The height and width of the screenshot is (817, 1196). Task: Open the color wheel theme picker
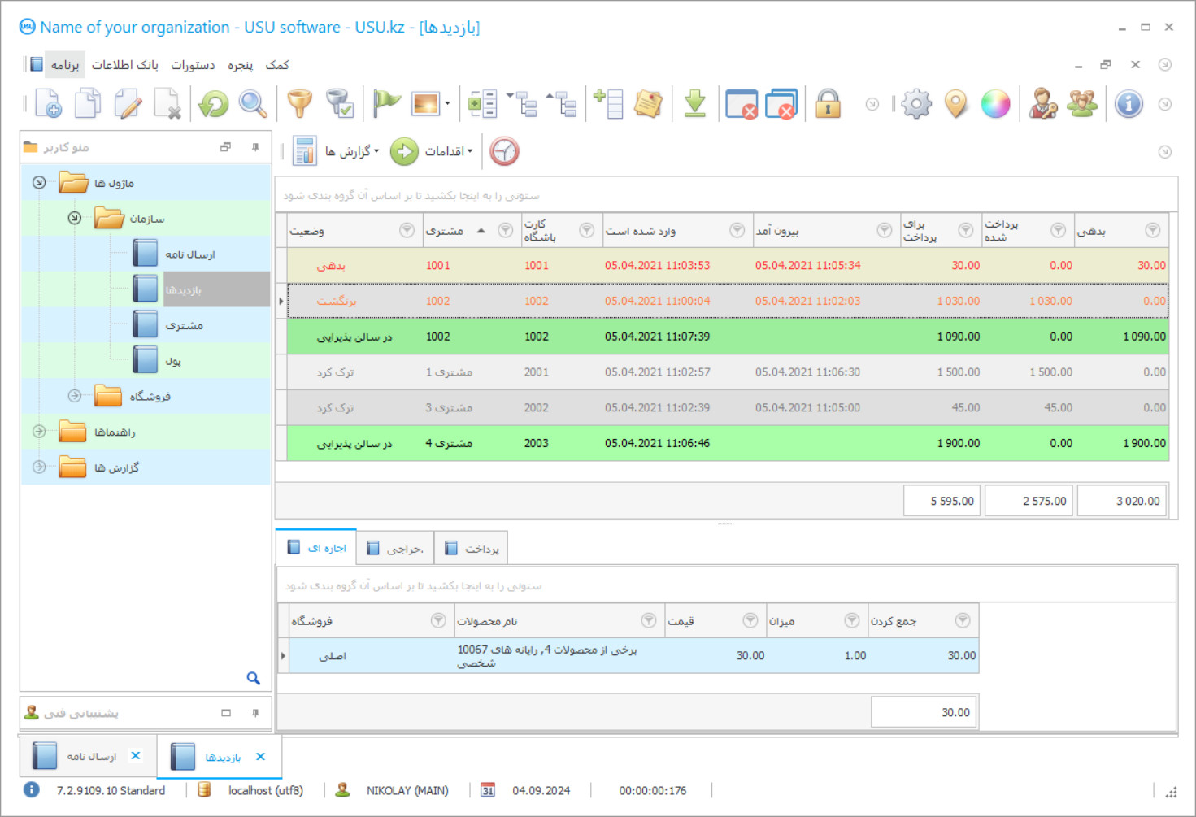995,104
